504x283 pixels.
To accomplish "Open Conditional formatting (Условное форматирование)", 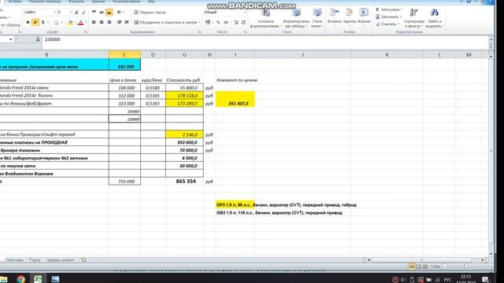I will click(266, 17).
